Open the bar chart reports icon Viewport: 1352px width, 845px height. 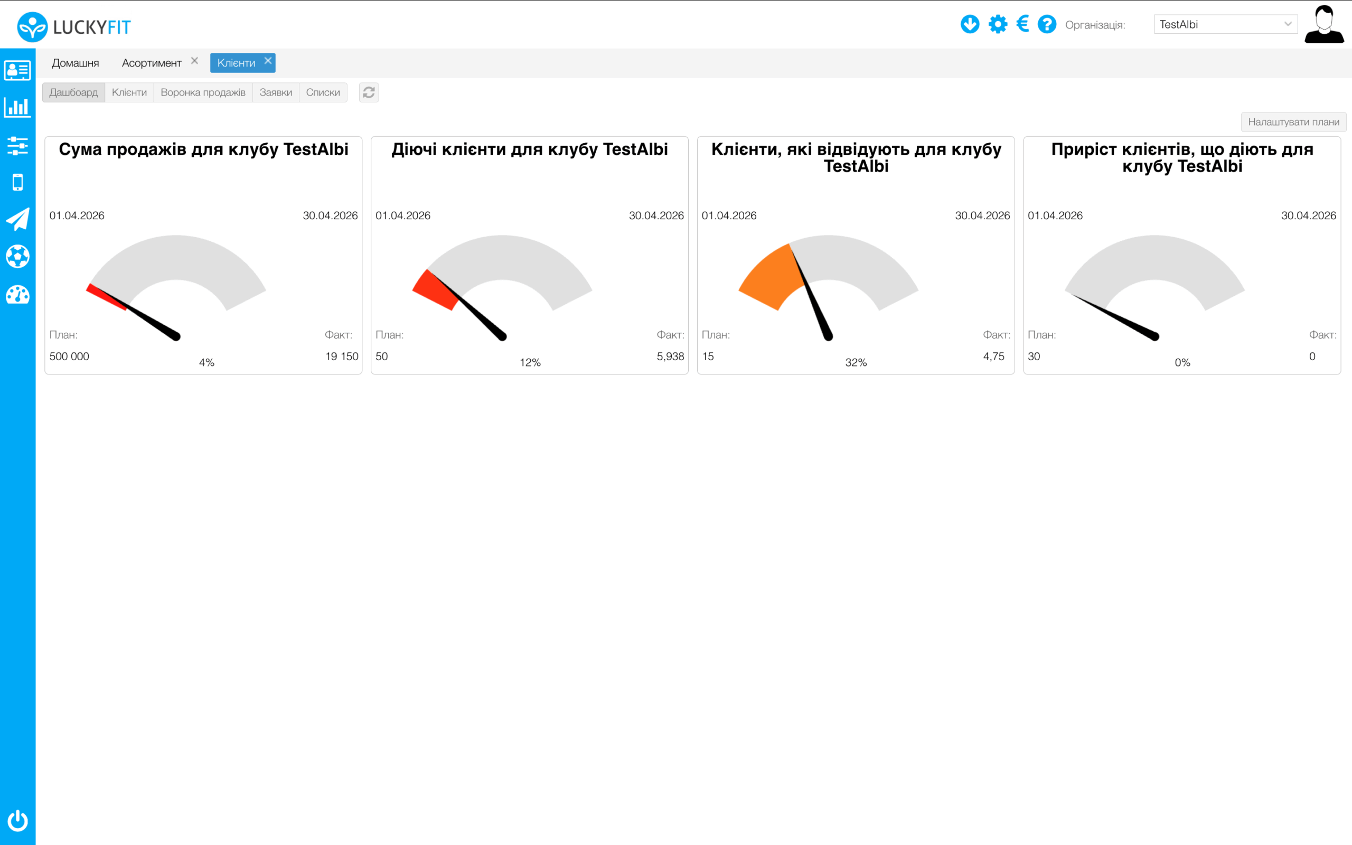pyautogui.click(x=17, y=107)
